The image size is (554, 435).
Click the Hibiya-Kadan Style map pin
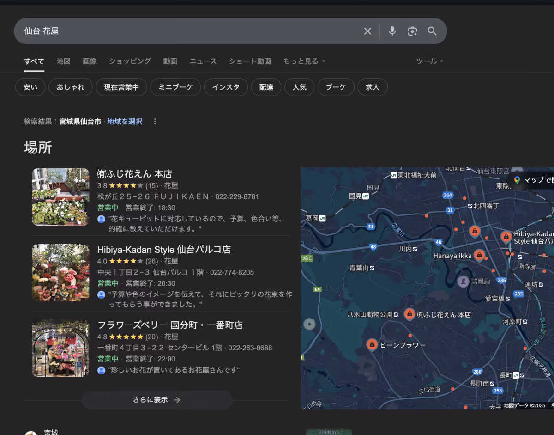(x=506, y=237)
